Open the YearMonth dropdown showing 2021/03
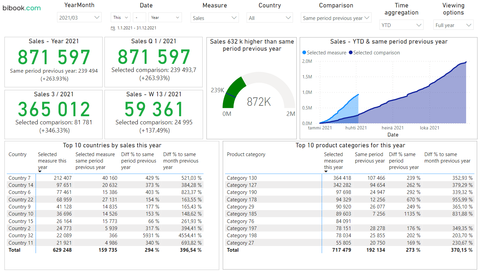Screen dimensions: 480x272 (79, 18)
